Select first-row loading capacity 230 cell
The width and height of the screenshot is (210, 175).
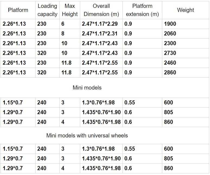click(47, 24)
